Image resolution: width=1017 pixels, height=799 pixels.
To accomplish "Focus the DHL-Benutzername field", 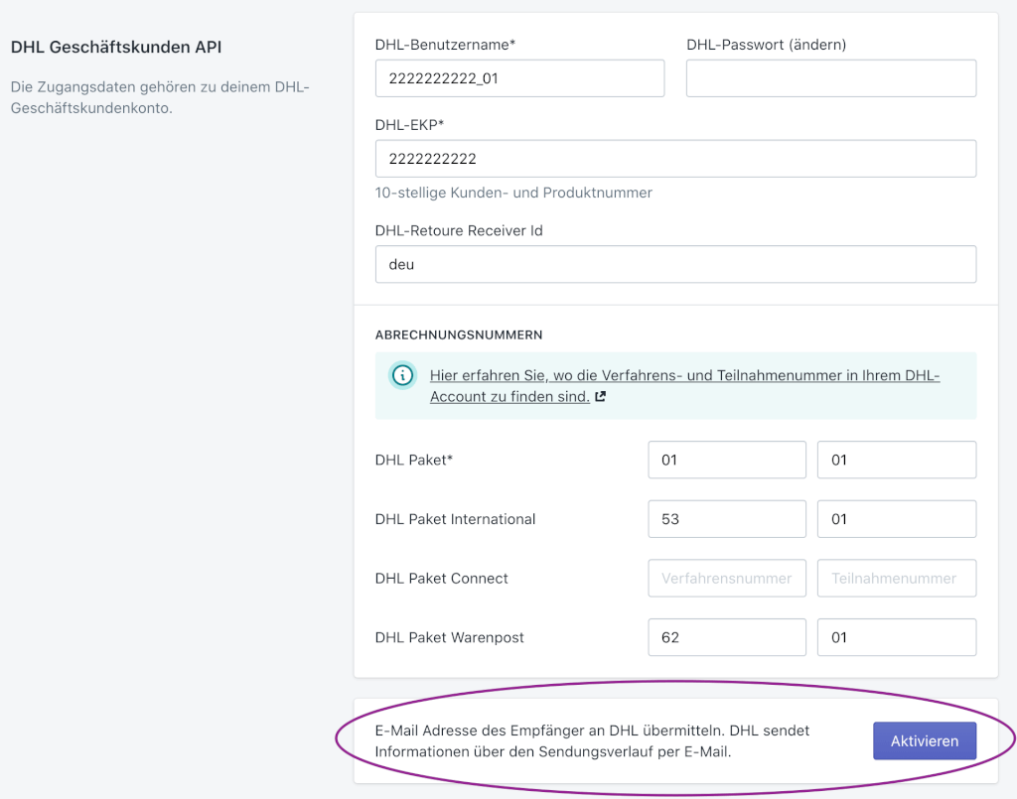I will click(519, 78).
